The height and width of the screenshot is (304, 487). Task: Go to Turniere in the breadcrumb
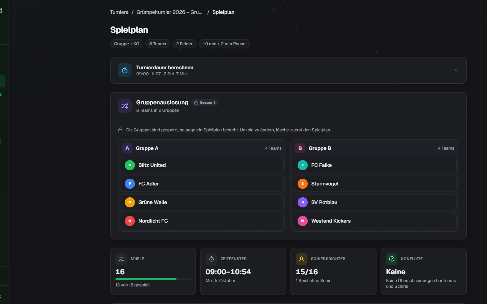[119, 12]
